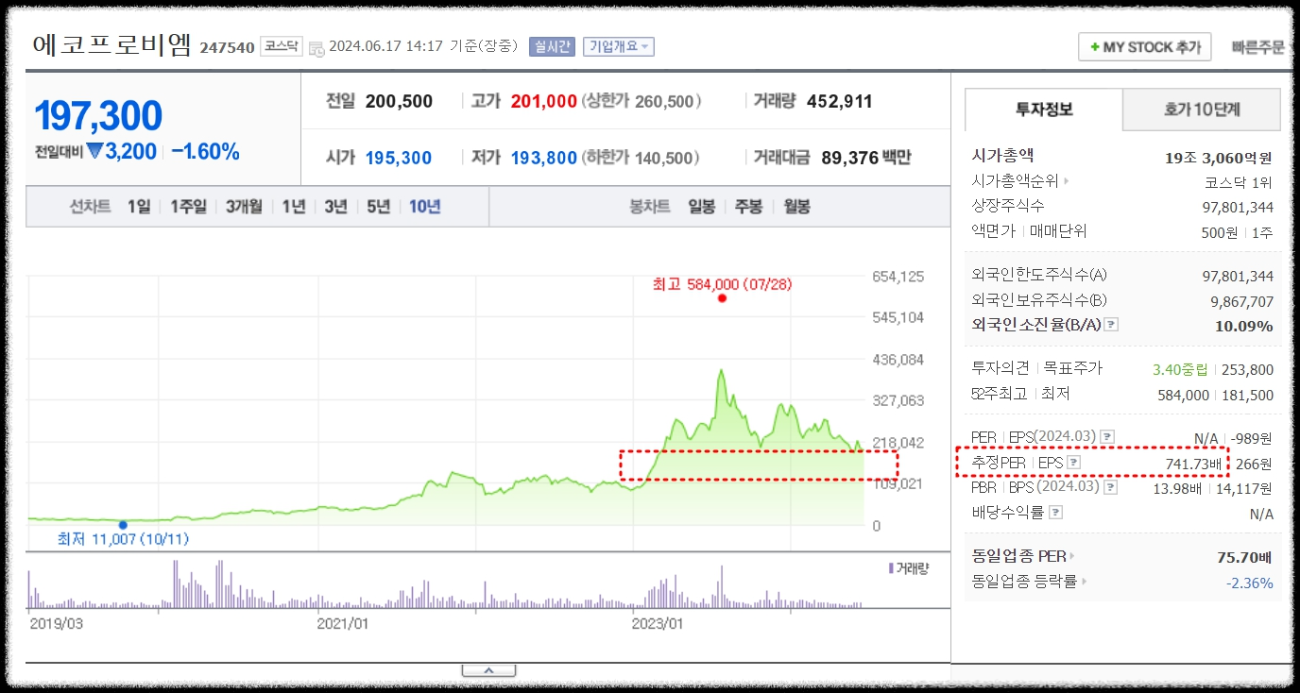Click the -1.60% change rate
The image size is (1300, 693).
205,151
